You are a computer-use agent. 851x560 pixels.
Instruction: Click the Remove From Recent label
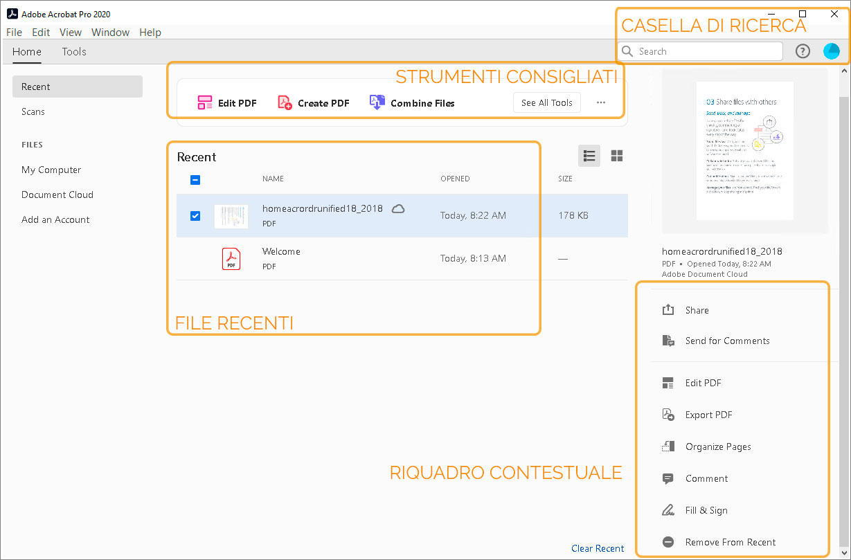coord(731,542)
